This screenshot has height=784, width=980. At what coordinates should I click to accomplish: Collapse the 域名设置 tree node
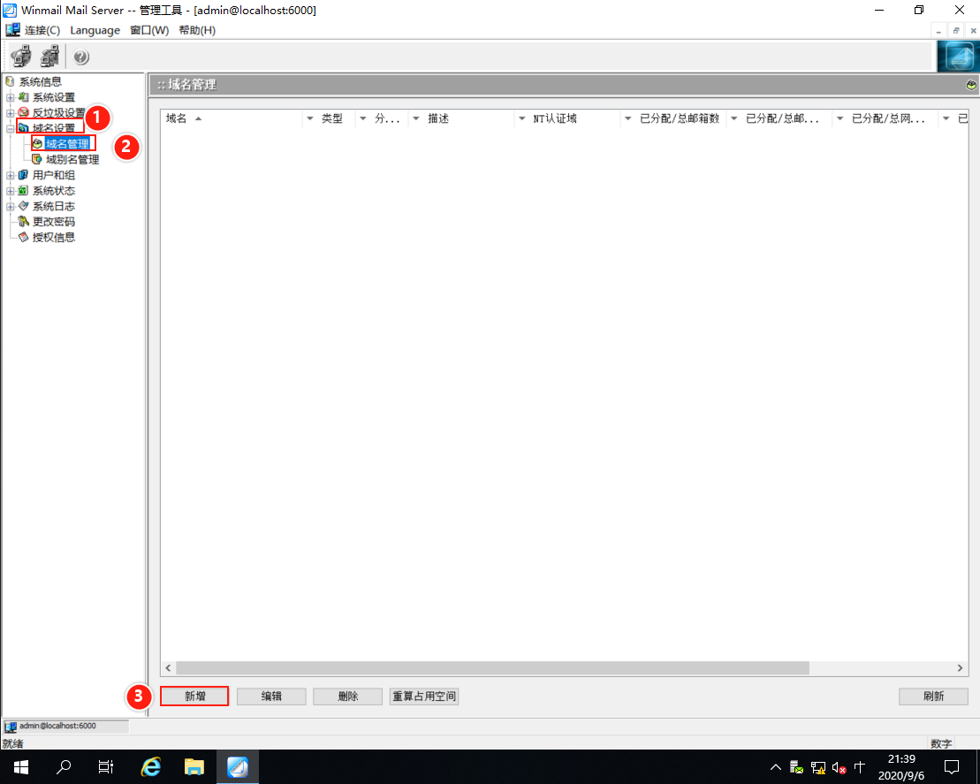(x=10, y=129)
